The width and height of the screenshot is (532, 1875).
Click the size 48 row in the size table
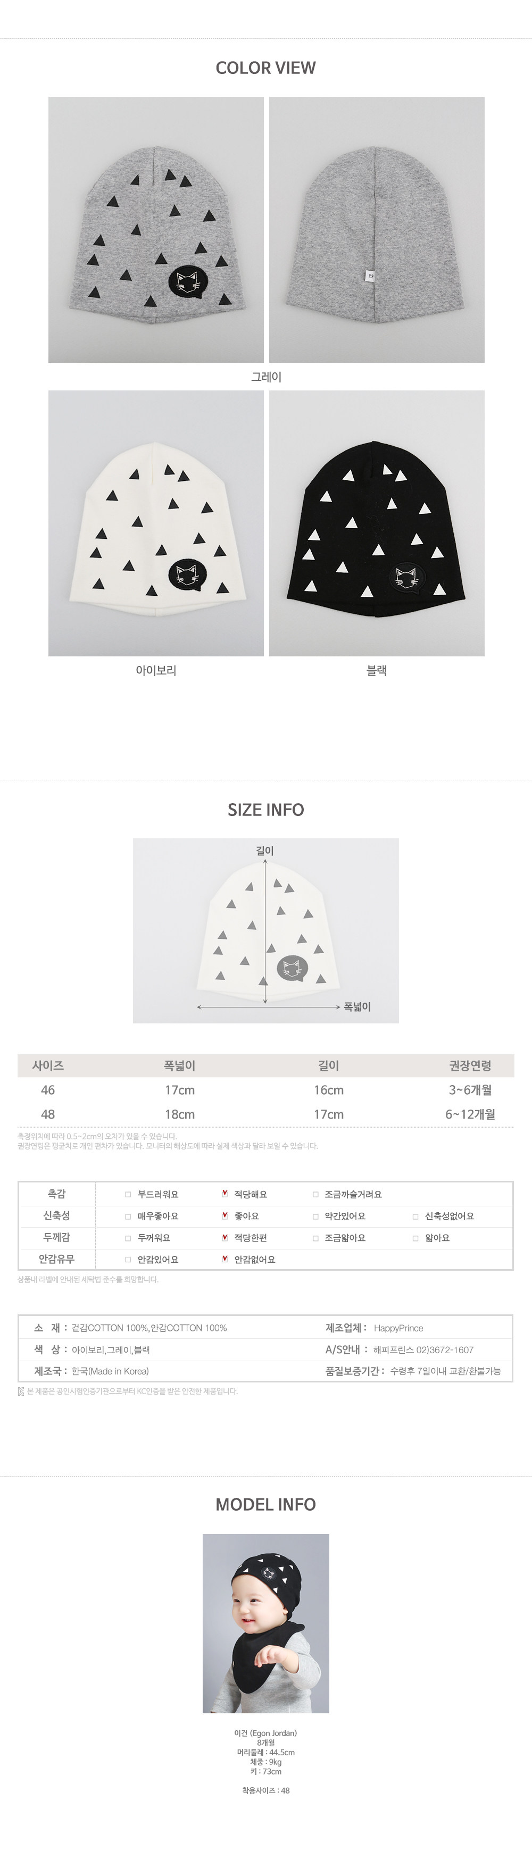265,1114
